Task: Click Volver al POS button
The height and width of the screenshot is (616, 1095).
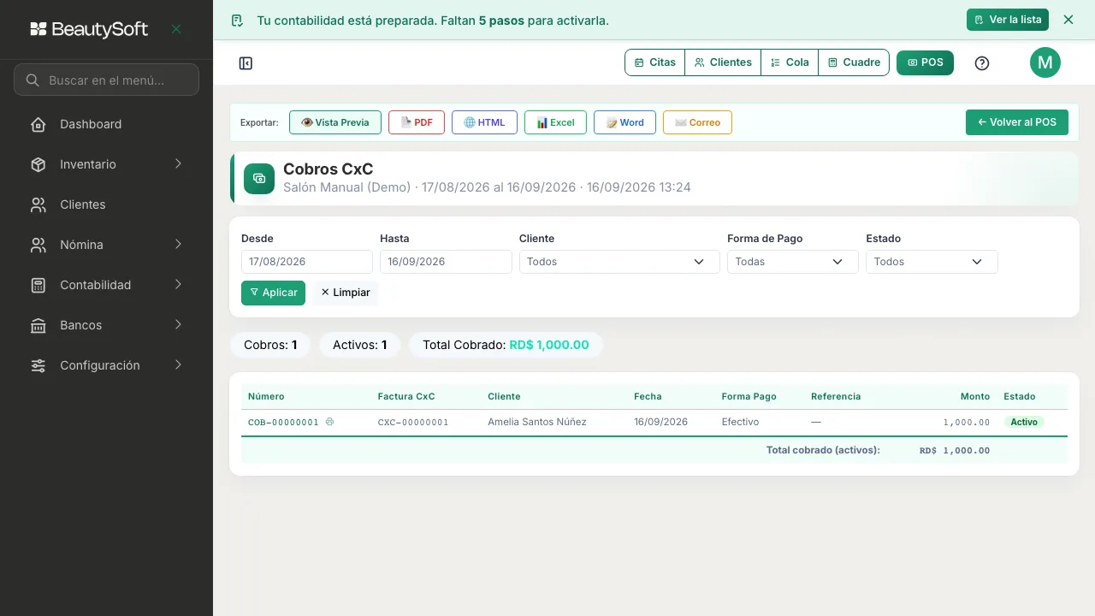Action: (1017, 122)
